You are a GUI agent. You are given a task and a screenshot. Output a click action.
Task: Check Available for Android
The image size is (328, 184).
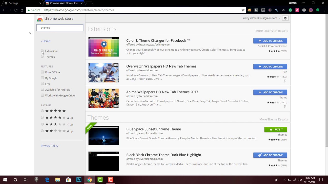point(42,89)
